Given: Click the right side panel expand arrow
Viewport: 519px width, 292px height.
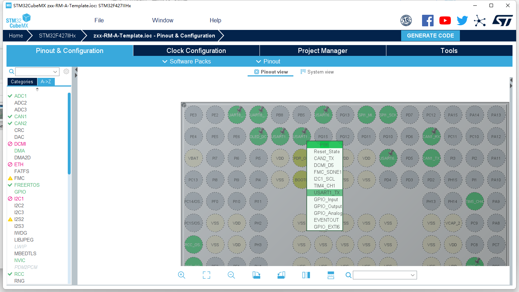Looking at the screenshot, I should [511, 85].
